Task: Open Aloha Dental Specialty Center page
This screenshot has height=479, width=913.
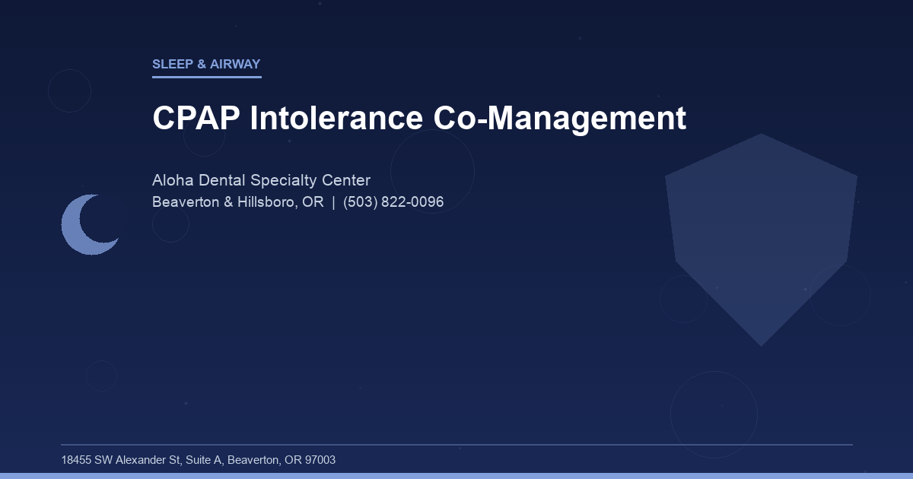Action: click(x=262, y=180)
